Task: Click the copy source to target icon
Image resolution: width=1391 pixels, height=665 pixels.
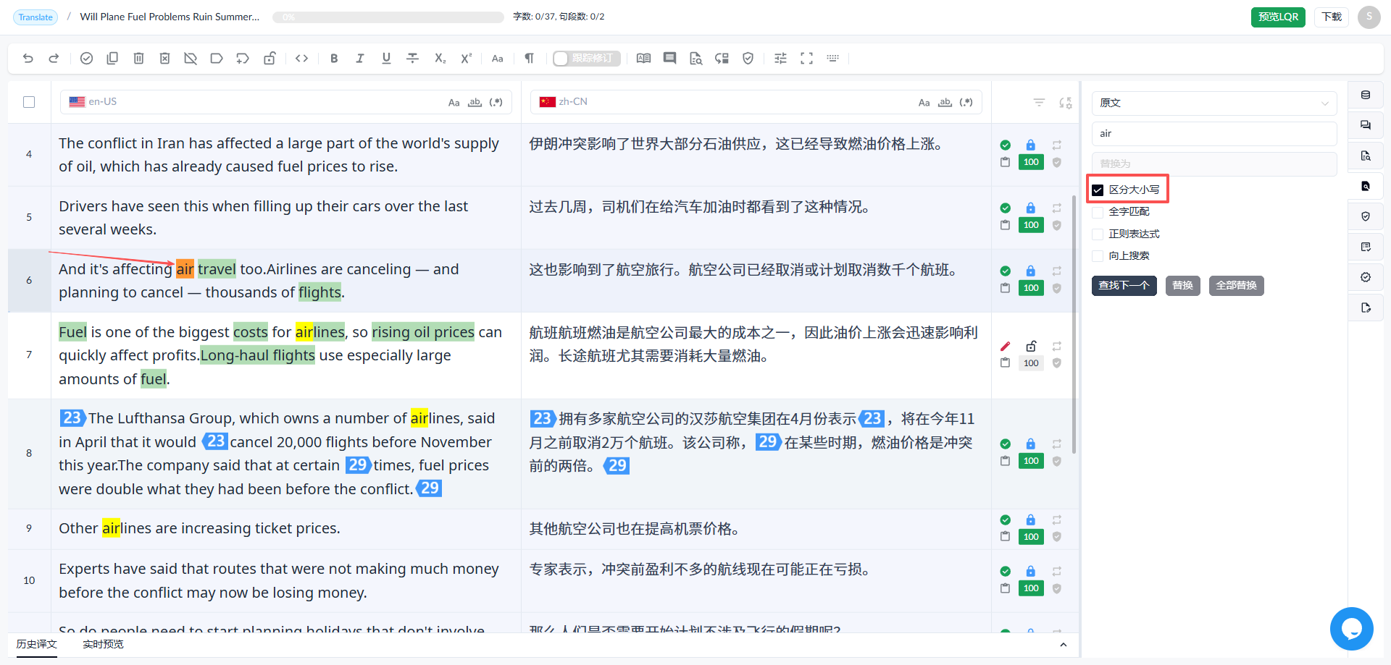Action: pyautogui.click(x=112, y=59)
